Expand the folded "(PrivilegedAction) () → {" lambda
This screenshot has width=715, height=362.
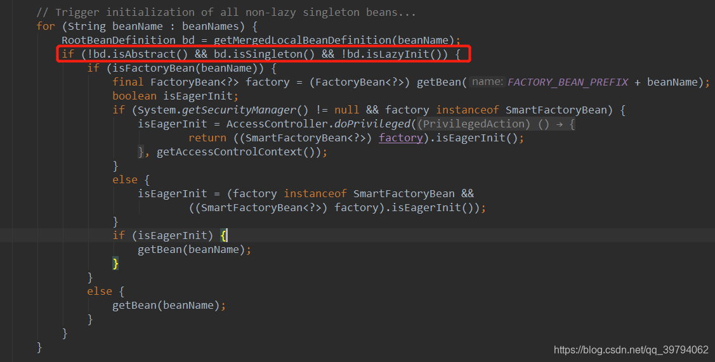(496, 124)
